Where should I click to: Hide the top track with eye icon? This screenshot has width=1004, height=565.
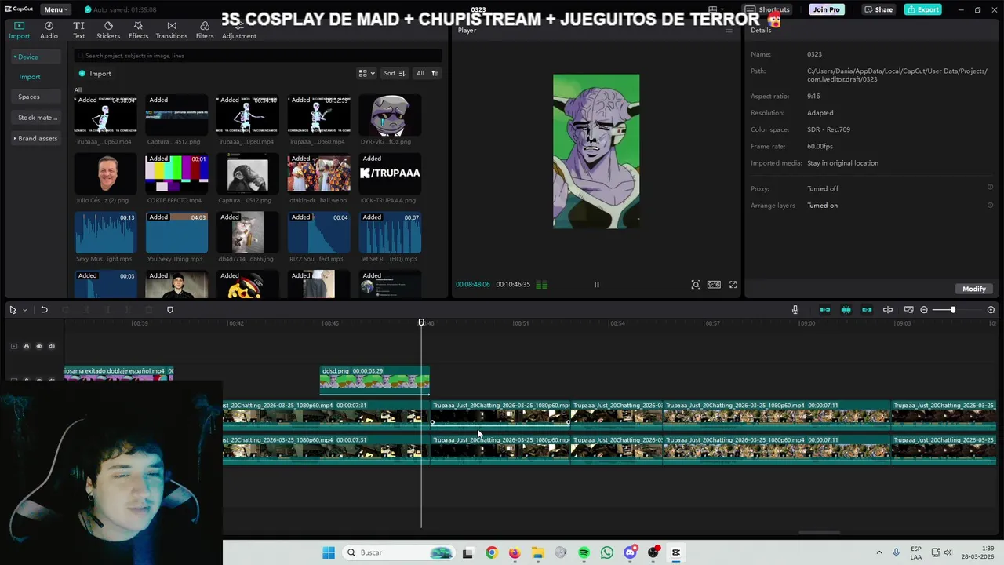coord(39,346)
